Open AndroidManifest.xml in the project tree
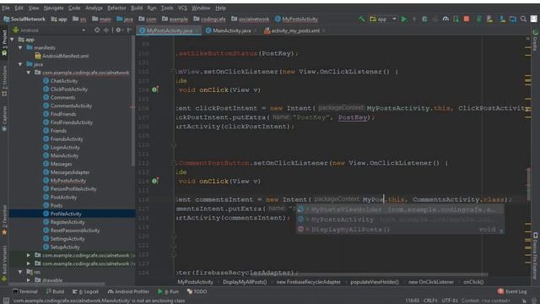This screenshot has height=304, width=540. pyautogui.click(x=66, y=56)
